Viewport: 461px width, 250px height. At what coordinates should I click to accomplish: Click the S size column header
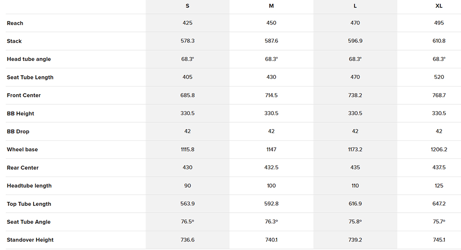coord(187,6)
